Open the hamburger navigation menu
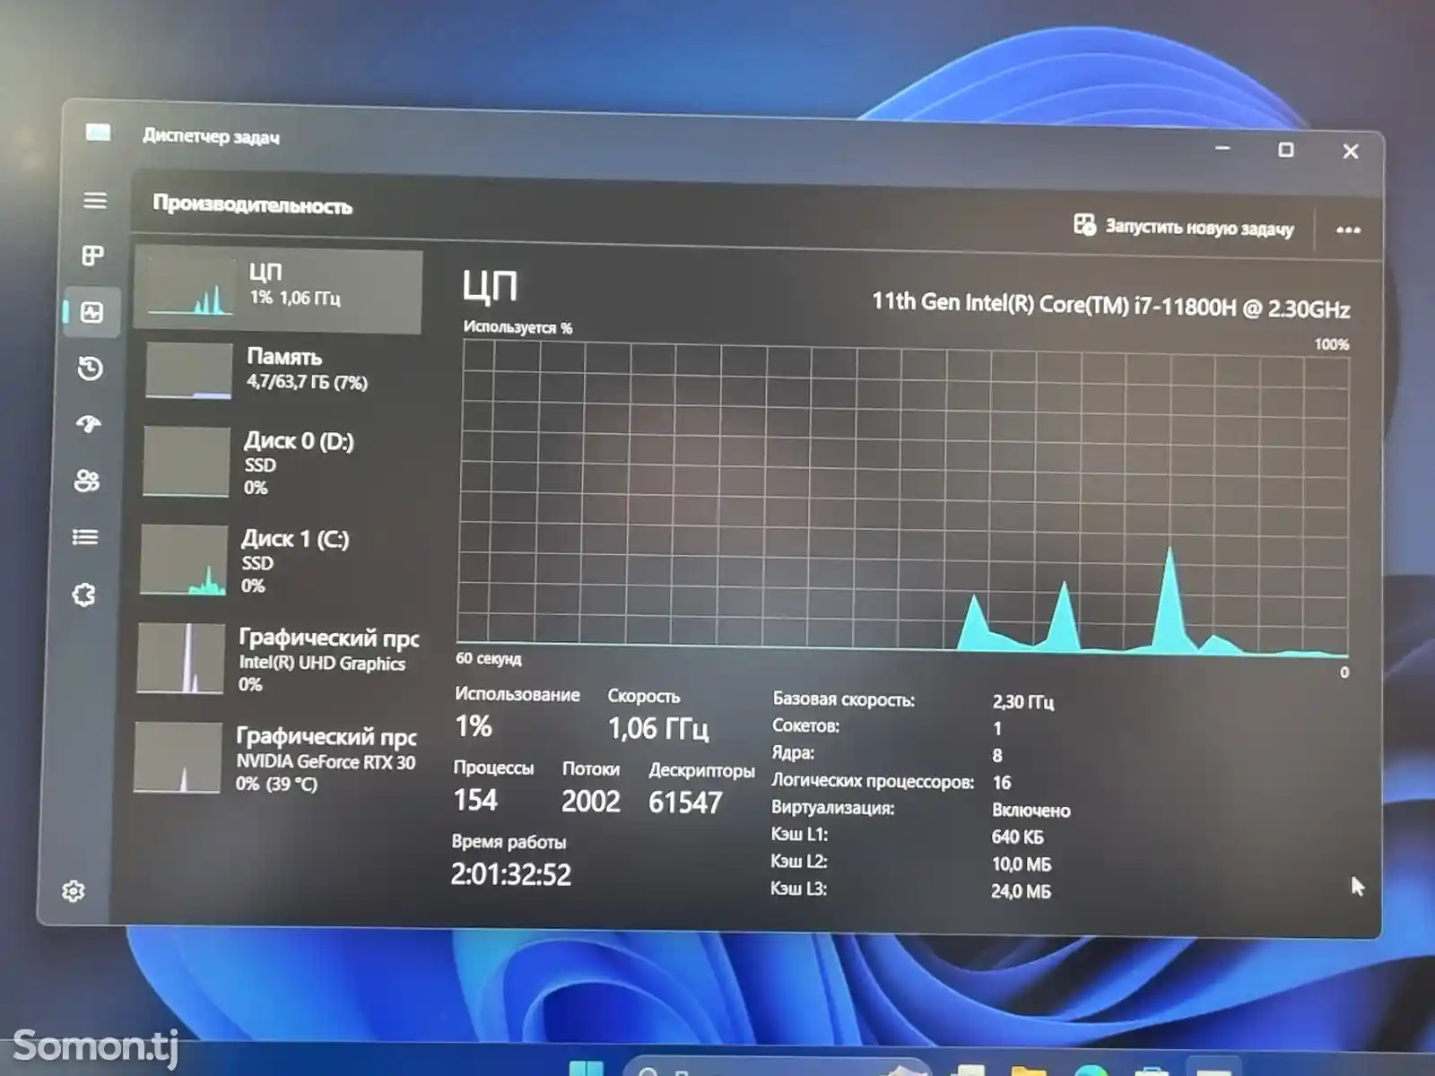This screenshot has width=1435, height=1076. (x=95, y=200)
